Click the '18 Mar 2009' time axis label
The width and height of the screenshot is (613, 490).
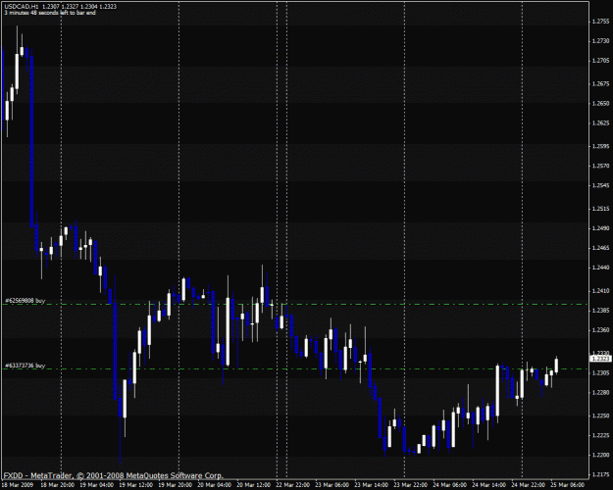(x=18, y=485)
